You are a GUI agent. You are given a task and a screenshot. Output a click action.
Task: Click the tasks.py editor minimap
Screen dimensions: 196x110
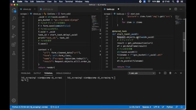(x=179, y=20)
